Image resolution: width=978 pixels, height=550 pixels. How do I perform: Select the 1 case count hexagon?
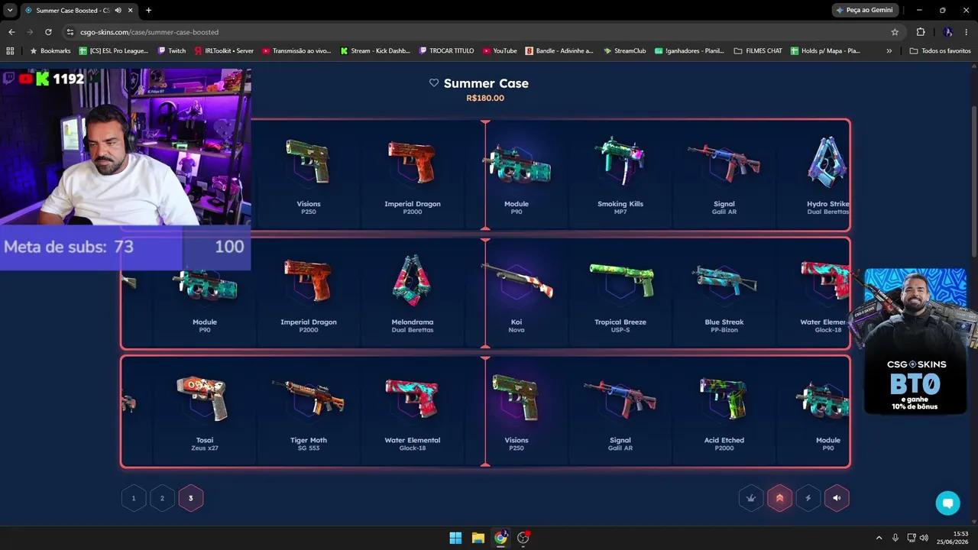[134, 498]
